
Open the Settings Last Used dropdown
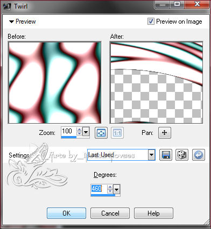(152, 155)
